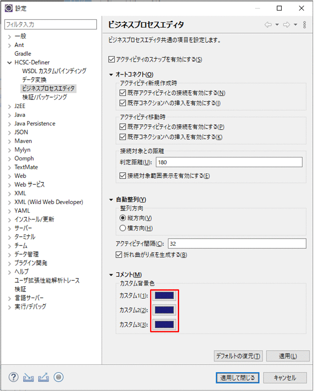The height and width of the screenshot is (391, 314).
Task: Expand the Java tree node
Action: coord(10,115)
